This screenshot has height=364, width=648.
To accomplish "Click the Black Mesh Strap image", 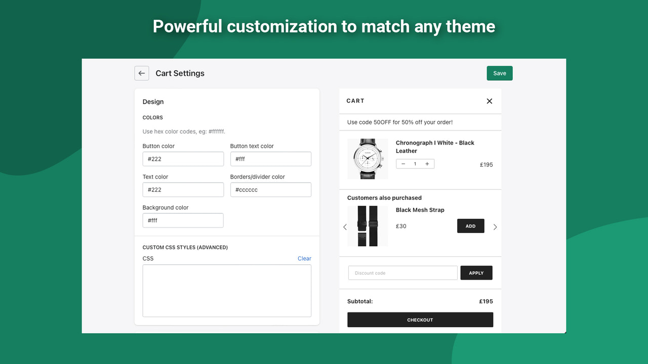I will (x=368, y=225).
